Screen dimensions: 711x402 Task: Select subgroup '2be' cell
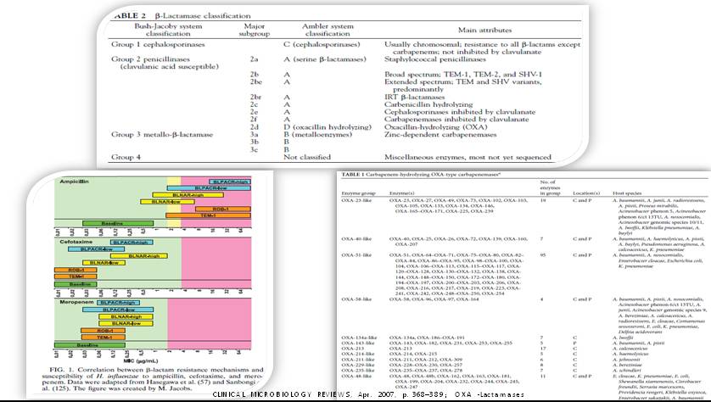pyautogui.click(x=255, y=82)
